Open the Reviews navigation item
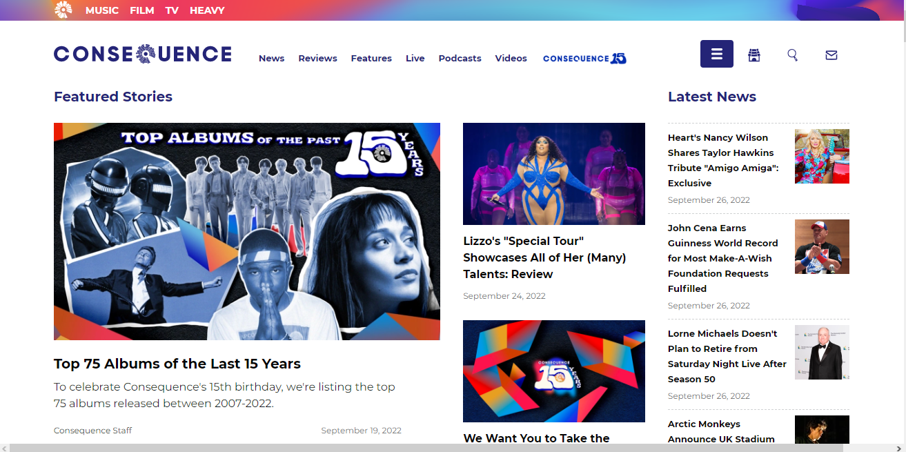This screenshot has width=906, height=452. coord(317,59)
